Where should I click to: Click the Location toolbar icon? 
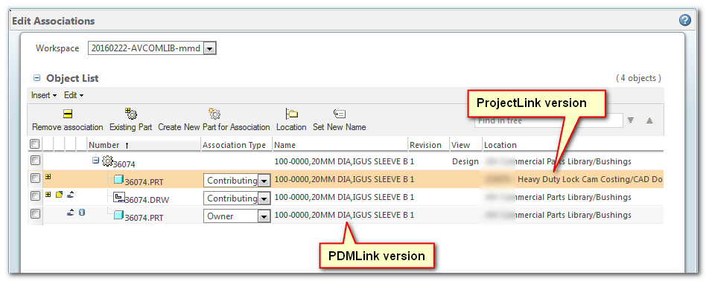291,114
